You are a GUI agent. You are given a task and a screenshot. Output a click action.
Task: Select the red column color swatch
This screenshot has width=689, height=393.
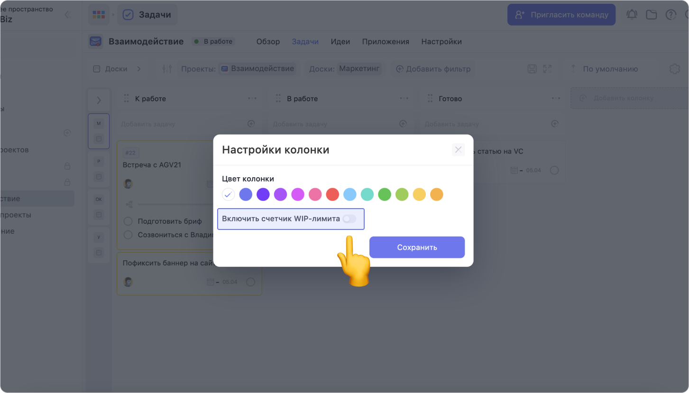(x=332, y=194)
